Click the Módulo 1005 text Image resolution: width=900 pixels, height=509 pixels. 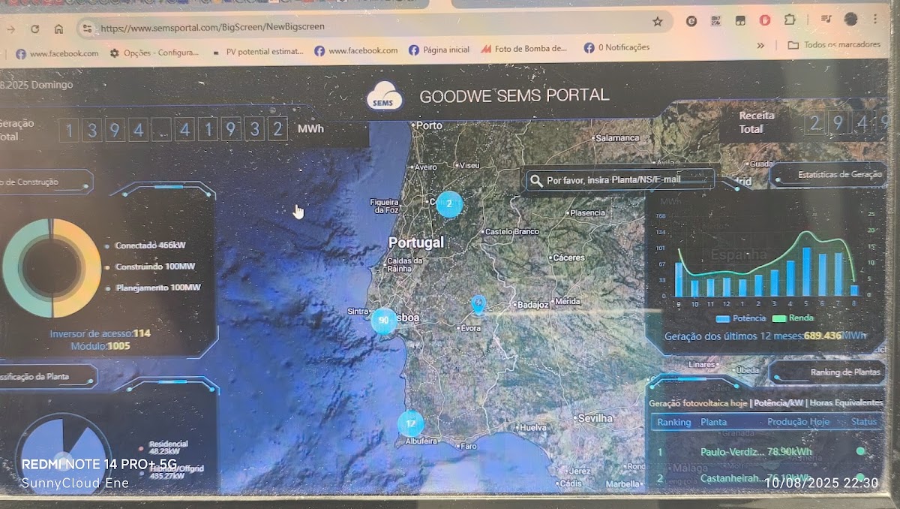pyautogui.click(x=100, y=346)
